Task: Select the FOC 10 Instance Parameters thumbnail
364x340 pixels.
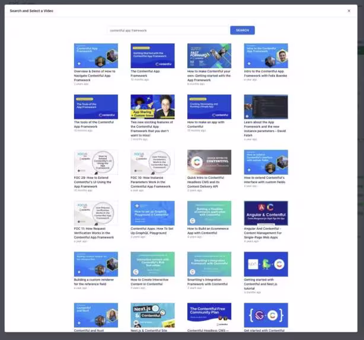Action: click(152, 162)
